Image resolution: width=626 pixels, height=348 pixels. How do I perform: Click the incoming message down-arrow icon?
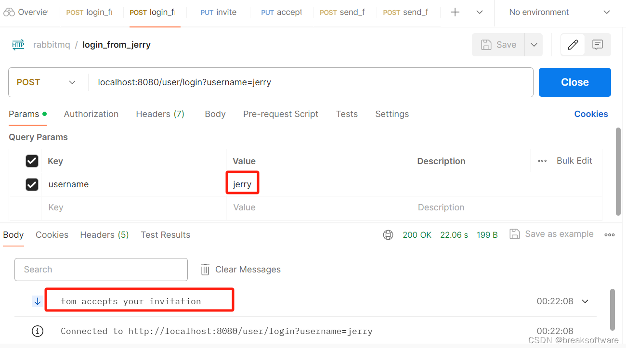38,301
